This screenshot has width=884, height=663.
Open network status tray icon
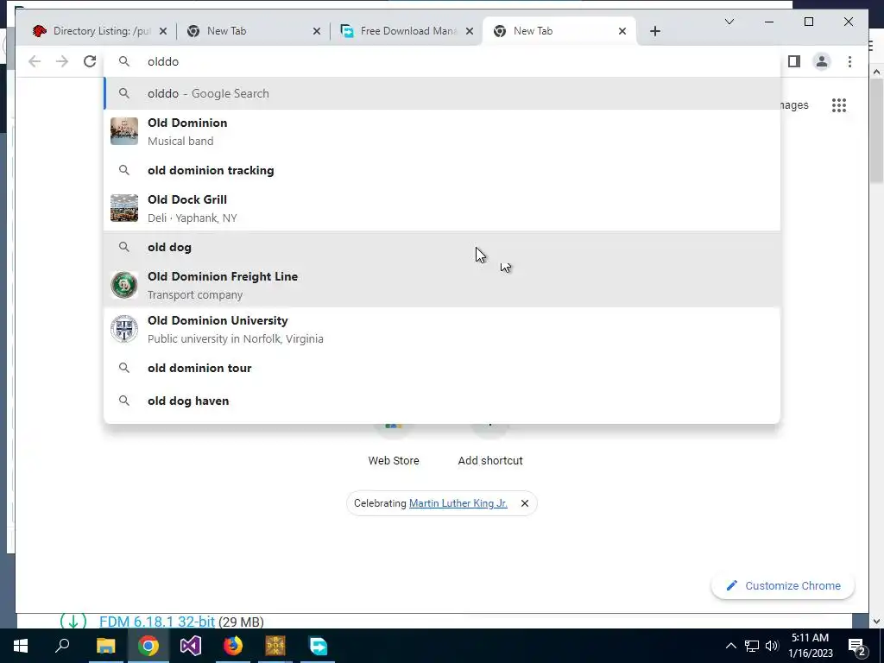(x=752, y=646)
